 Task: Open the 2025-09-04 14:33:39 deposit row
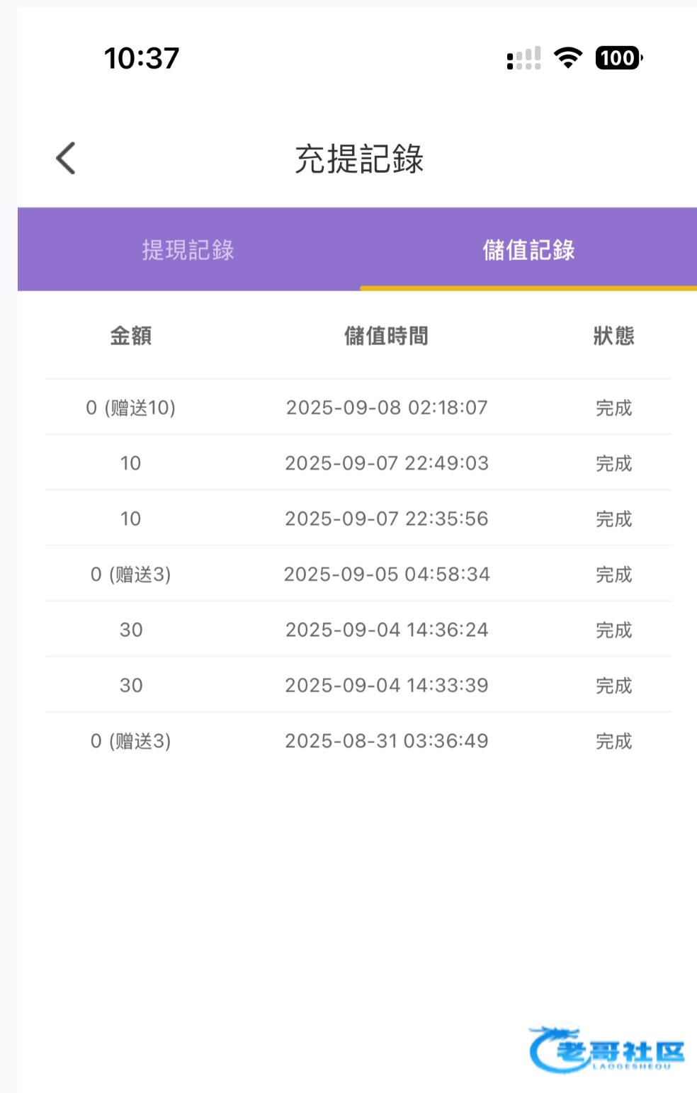pyautogui.click(x=387, y=685)
